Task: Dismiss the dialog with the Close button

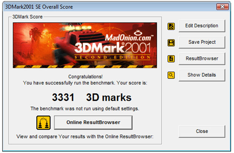Action: (x=202, y=132)
